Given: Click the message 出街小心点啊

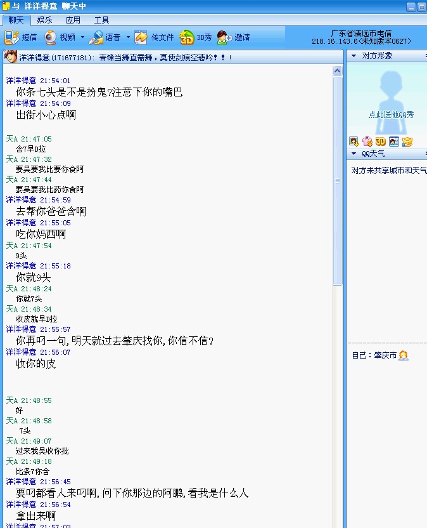Looking at the screenshot, I should (46, 115).
